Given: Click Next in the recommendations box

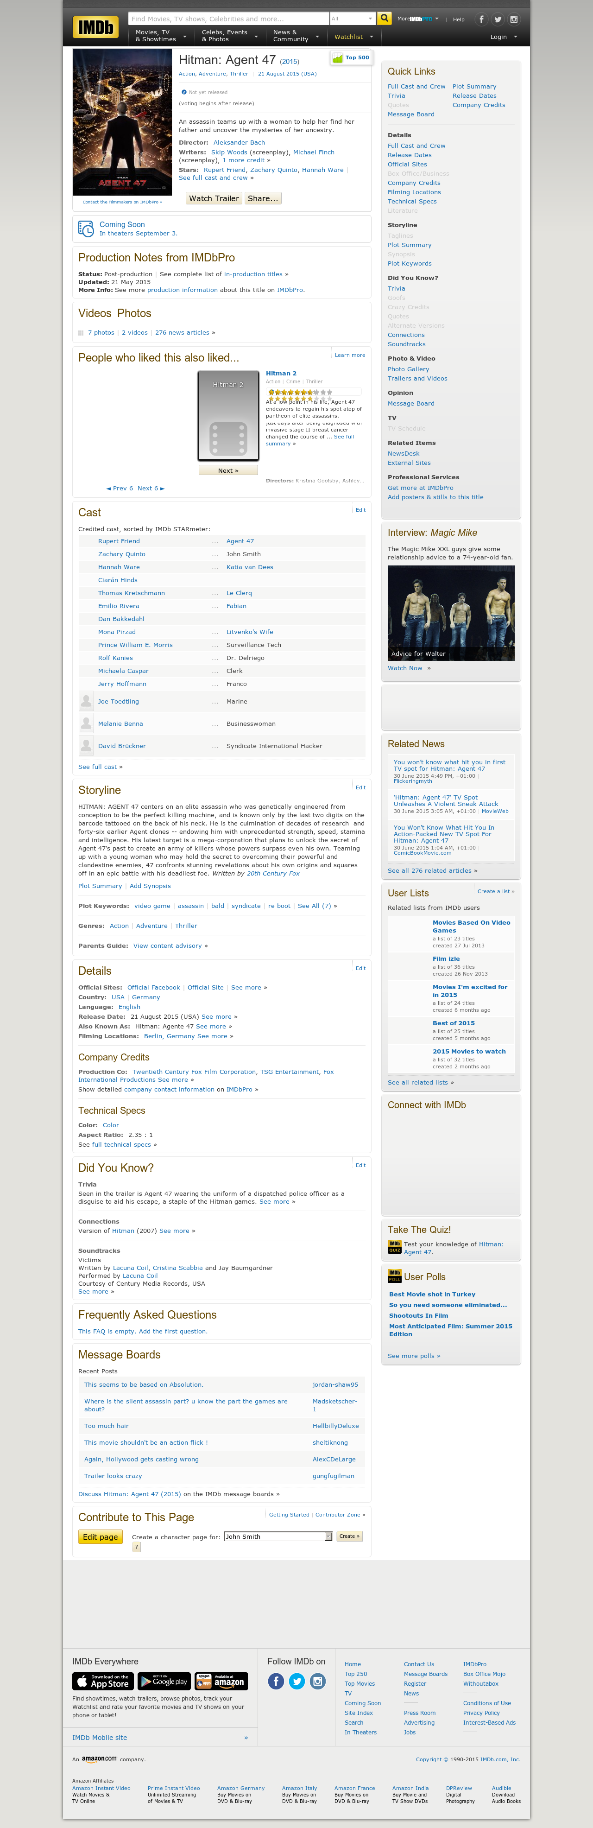Looking at the screenshot, I should pos(228,470).
